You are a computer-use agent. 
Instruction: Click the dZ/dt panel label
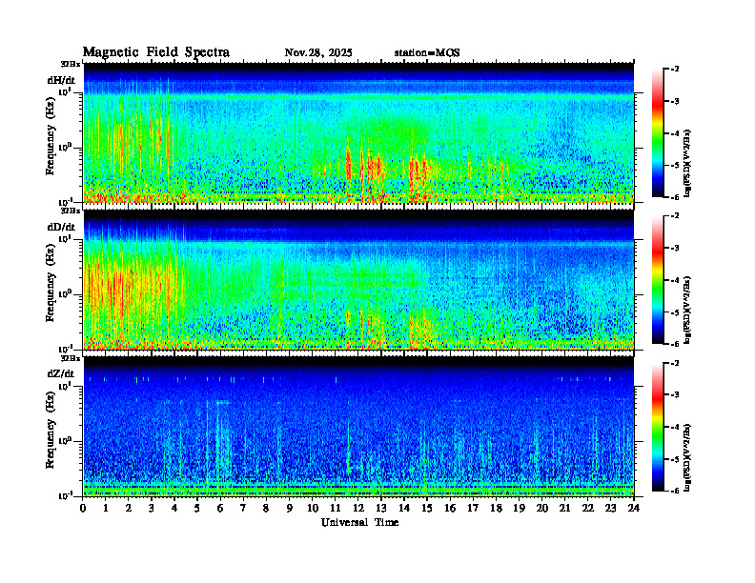click(x=61, y=373)
